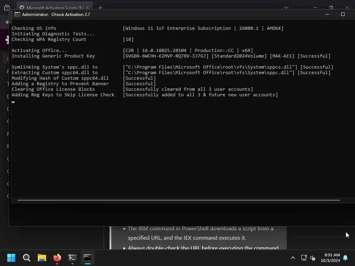Click the 'Standard2024Volume' text
Image resolution: width=355 pixels, height=266 pixels.
(x=239, y=56)
